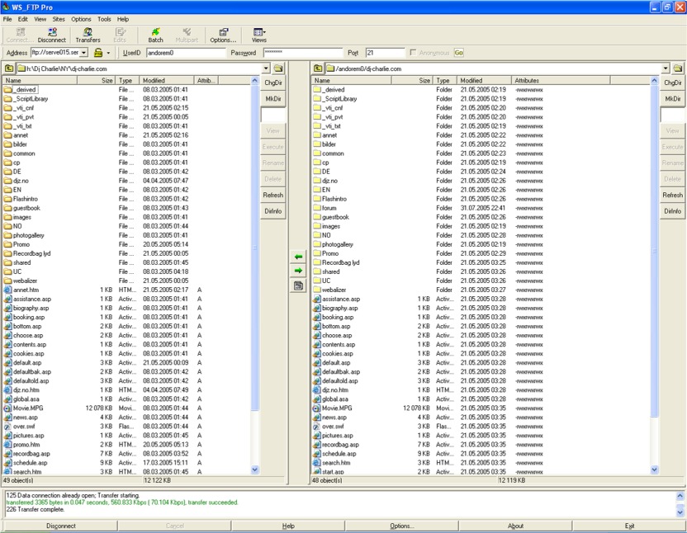
Task: Click the Port input field
Action: (385, 53)
